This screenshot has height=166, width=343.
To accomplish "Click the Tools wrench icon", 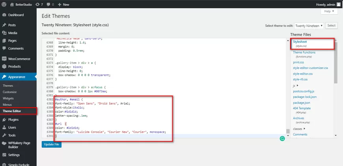I will coord(4,135).
